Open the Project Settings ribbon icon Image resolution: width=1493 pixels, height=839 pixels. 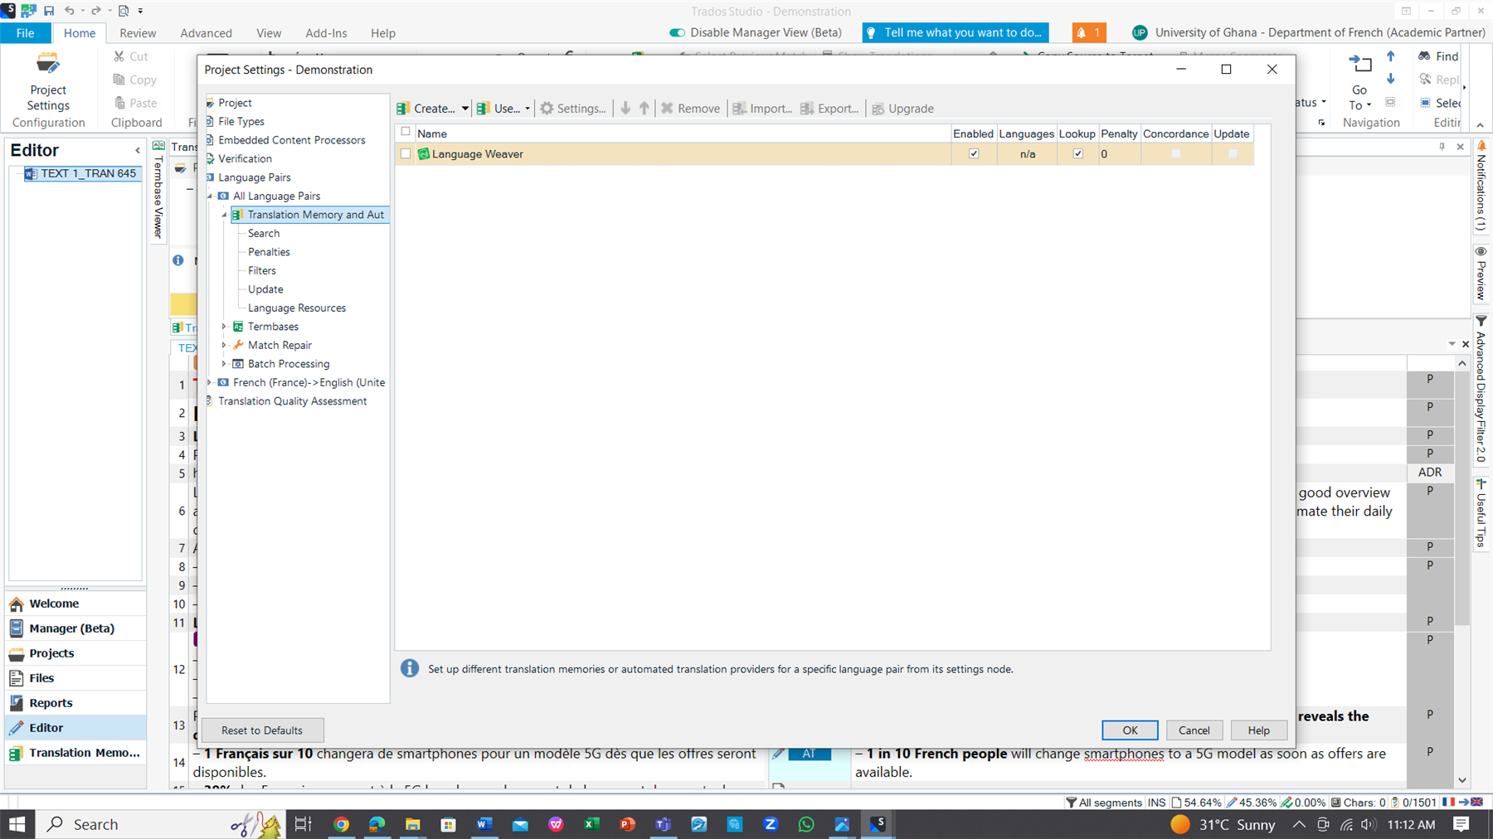48,81
